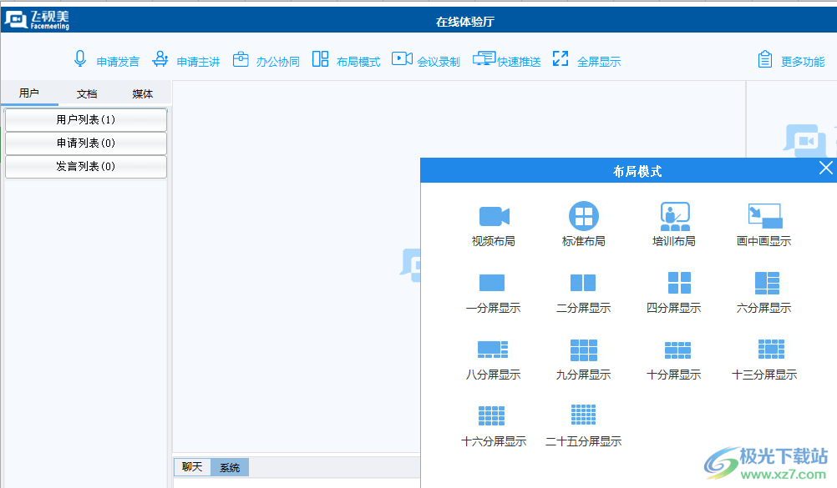This screenshot has height=488, width=837.
Task: Switch to the 媒体 tab
Action: 143,94
